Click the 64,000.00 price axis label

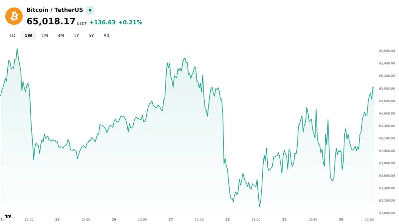[x=387, y=151]
